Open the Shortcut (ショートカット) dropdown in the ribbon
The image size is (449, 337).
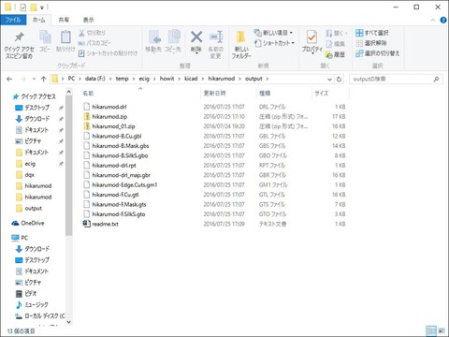coord(275,43)
